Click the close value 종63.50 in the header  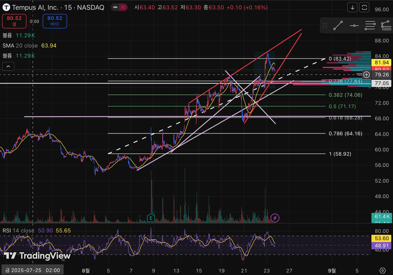pyautogui.click(x=214, y=7)
